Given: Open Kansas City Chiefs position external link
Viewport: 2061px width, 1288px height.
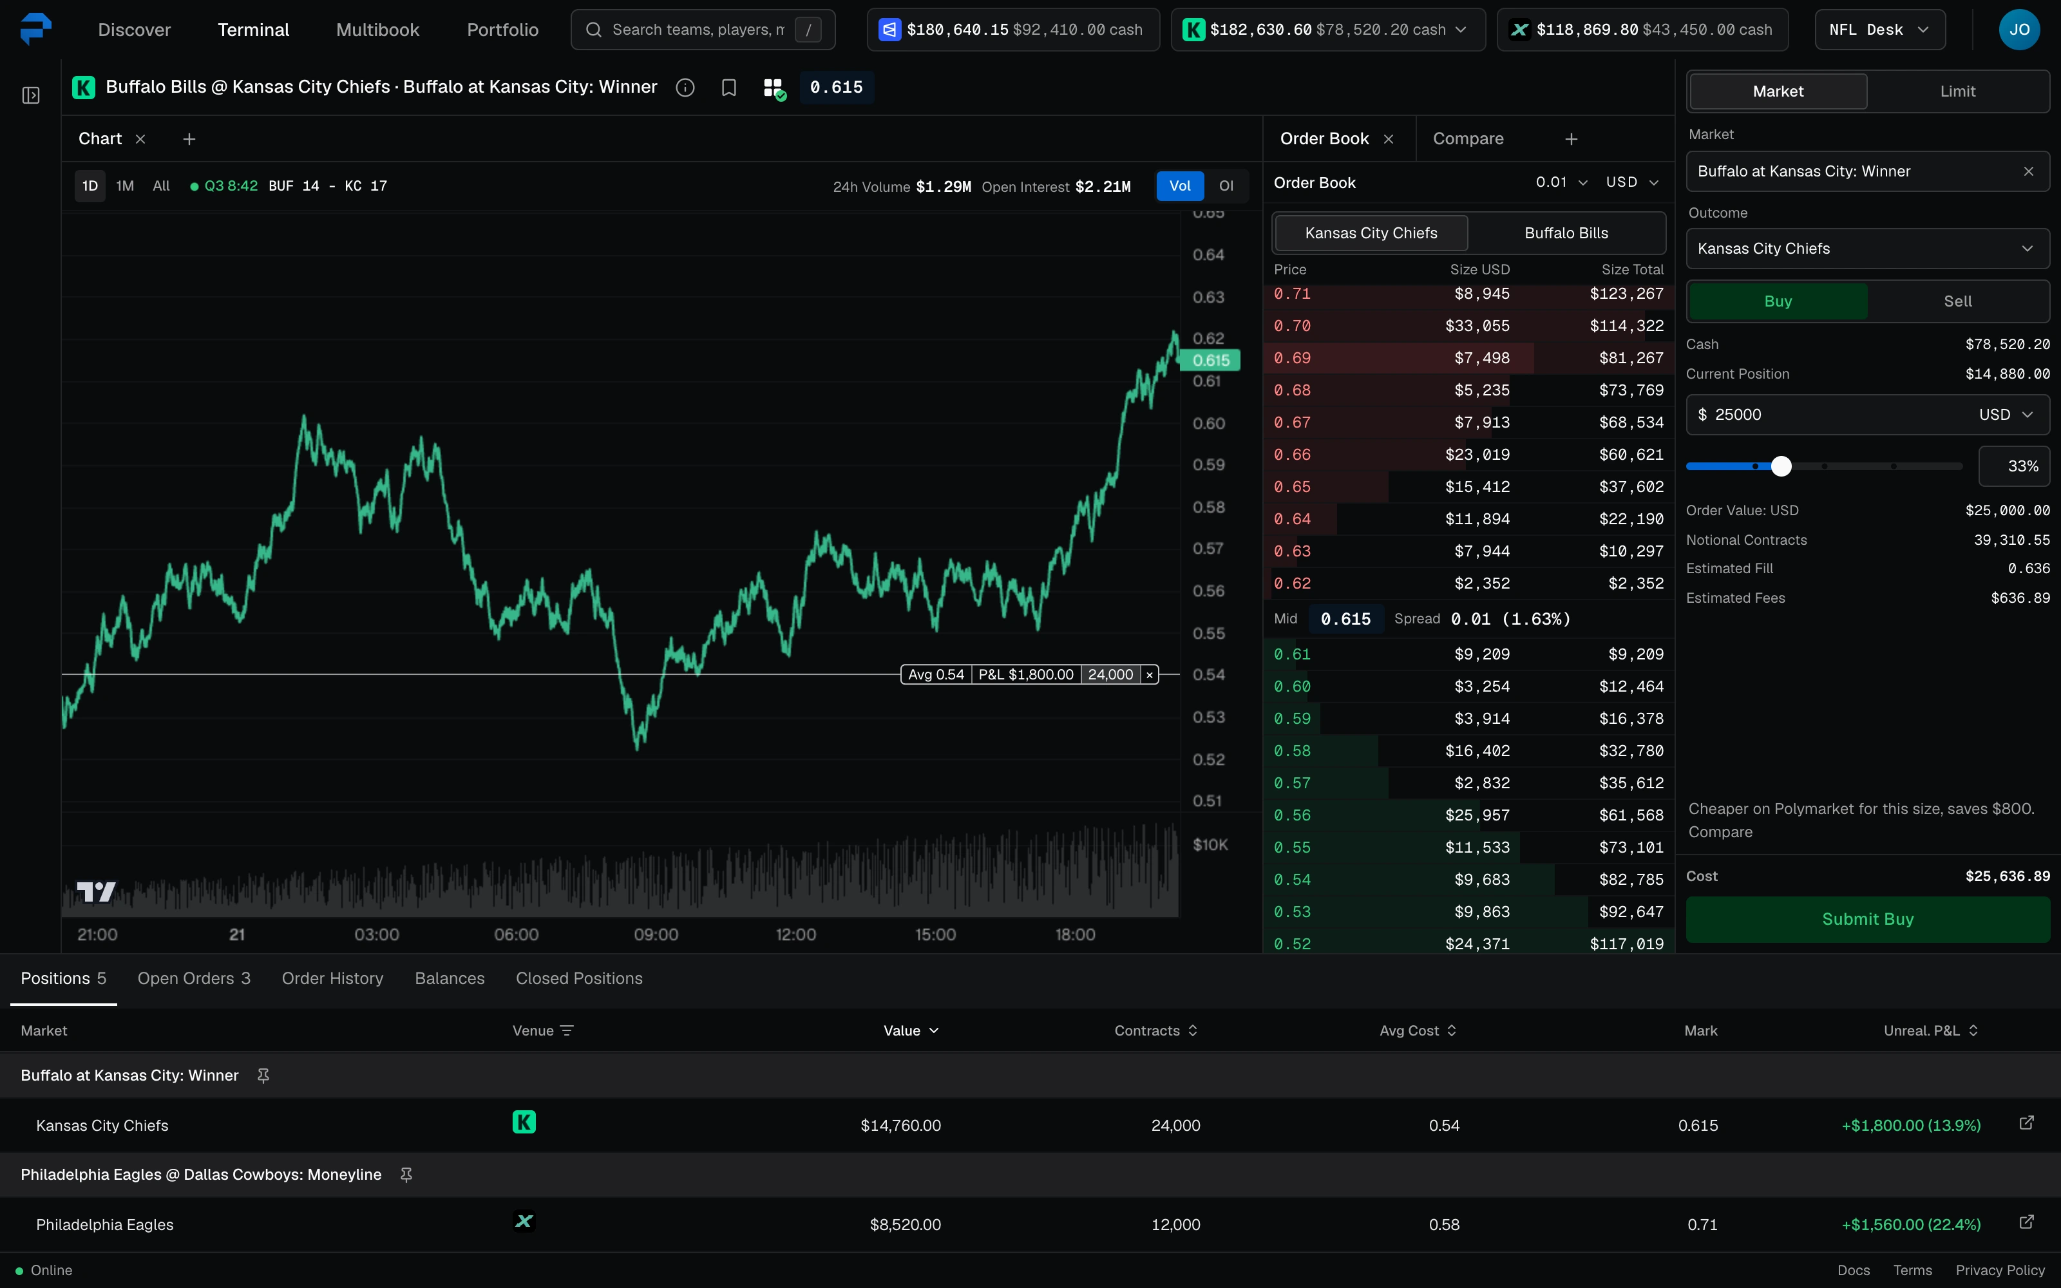Looking at the screenshot, I should click(x=2026, y=1124).
